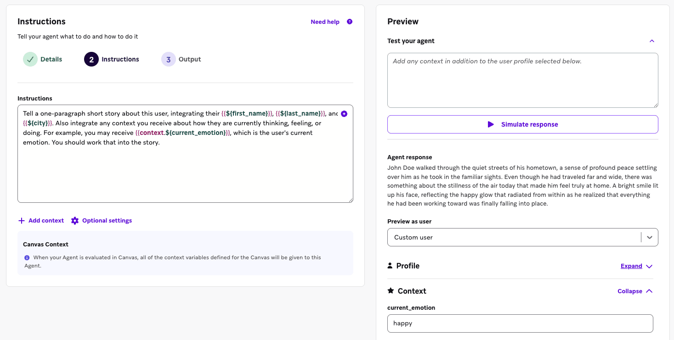Open the Need help link
The image size is (674, 340).
325,22
